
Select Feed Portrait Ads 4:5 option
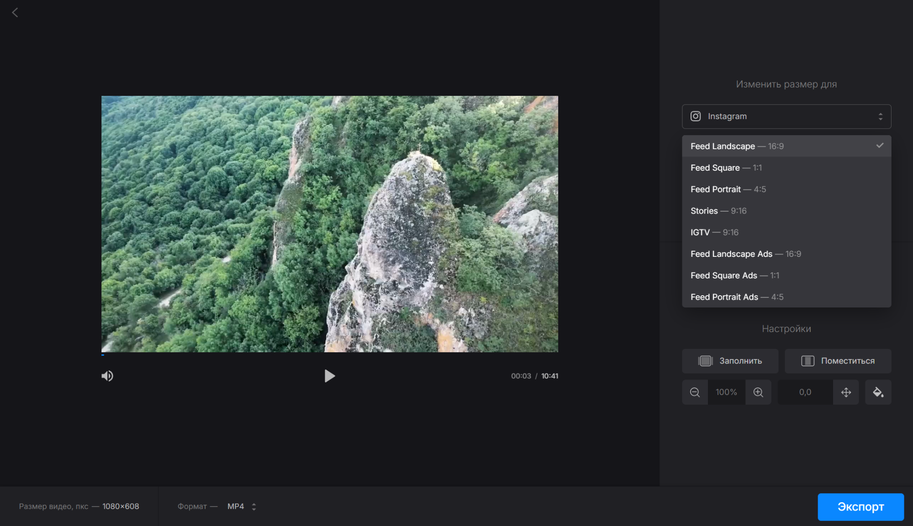pyautogui.click(x=736, y=297)
